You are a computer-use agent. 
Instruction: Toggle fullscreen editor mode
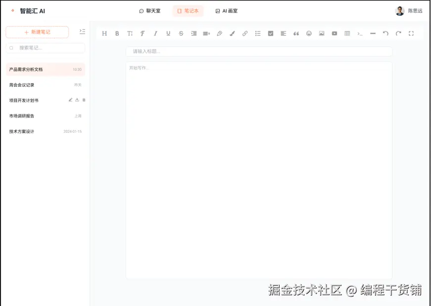[411, 34]
